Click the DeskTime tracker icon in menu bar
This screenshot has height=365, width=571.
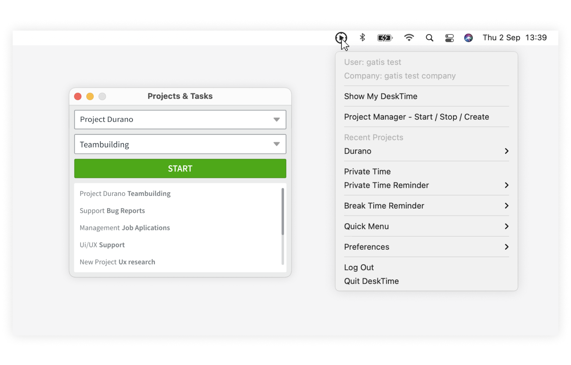pos(341,38)
